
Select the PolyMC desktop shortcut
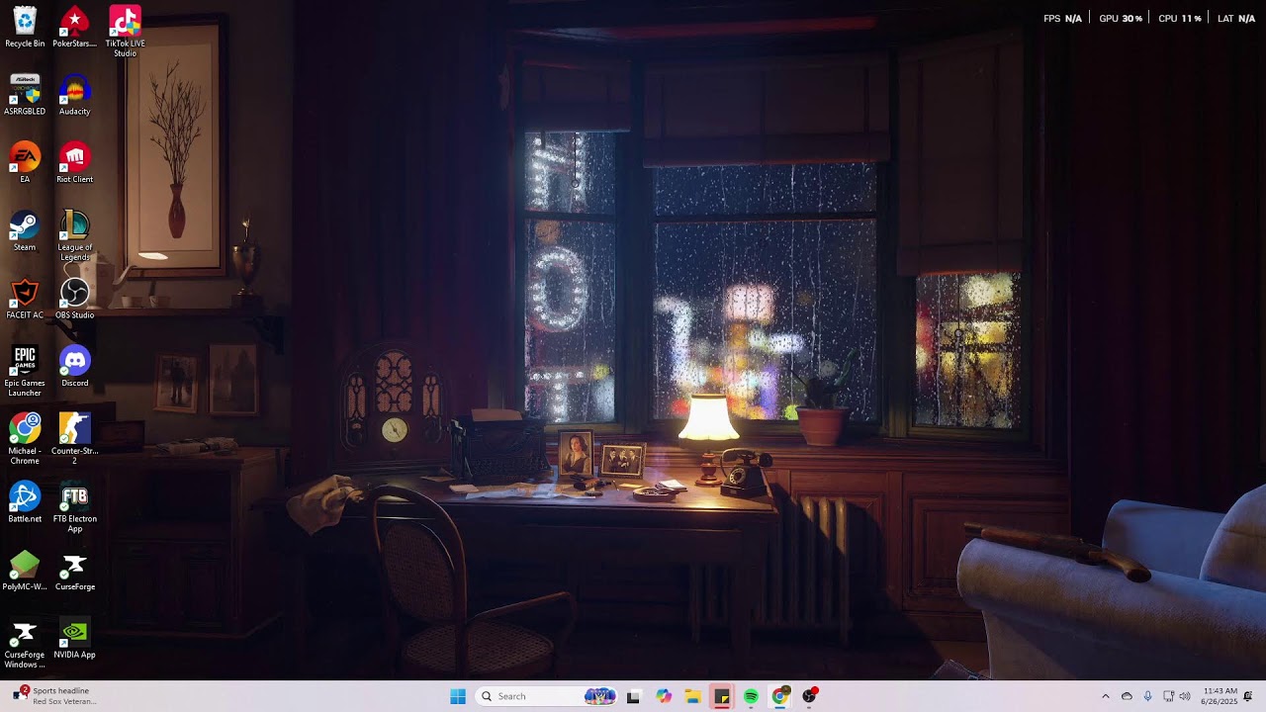pyautogui.click(x=25, y=571)
